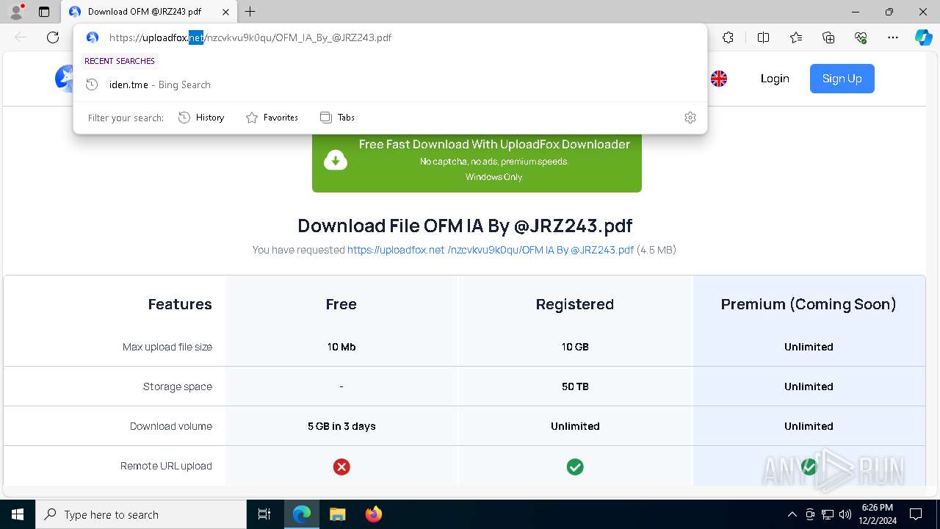Filter search by Favorites

272,118
